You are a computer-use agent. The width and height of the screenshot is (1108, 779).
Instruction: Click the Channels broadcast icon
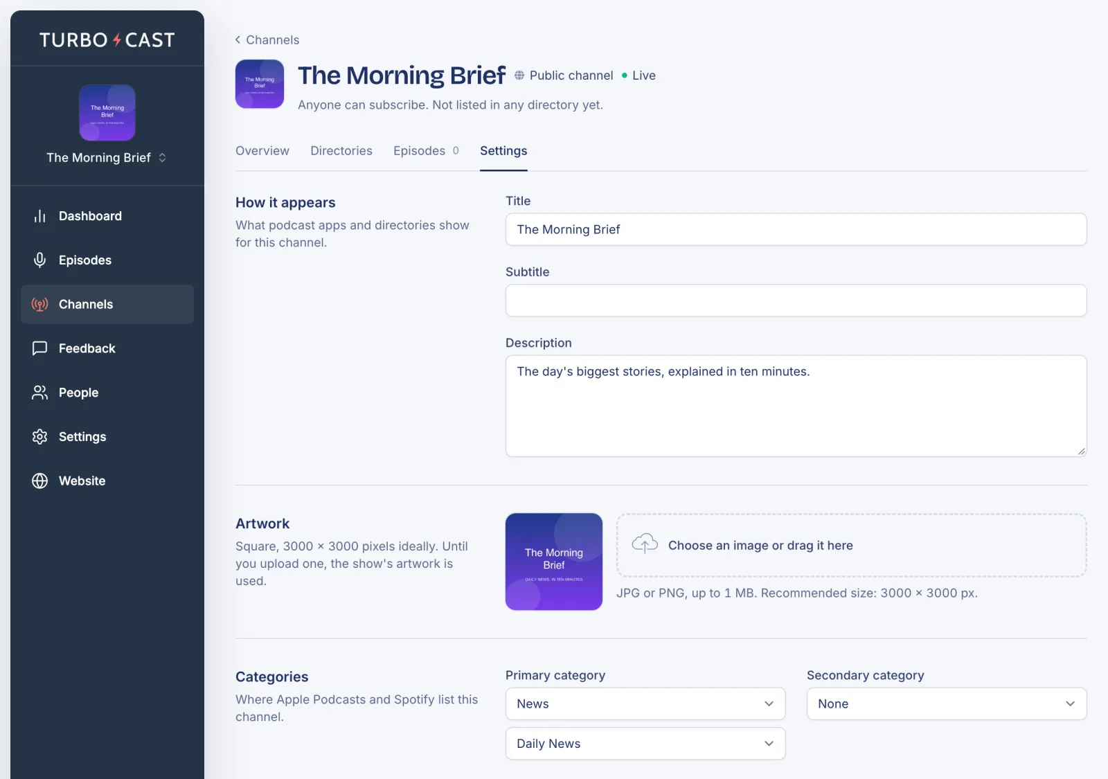[40, 305]
